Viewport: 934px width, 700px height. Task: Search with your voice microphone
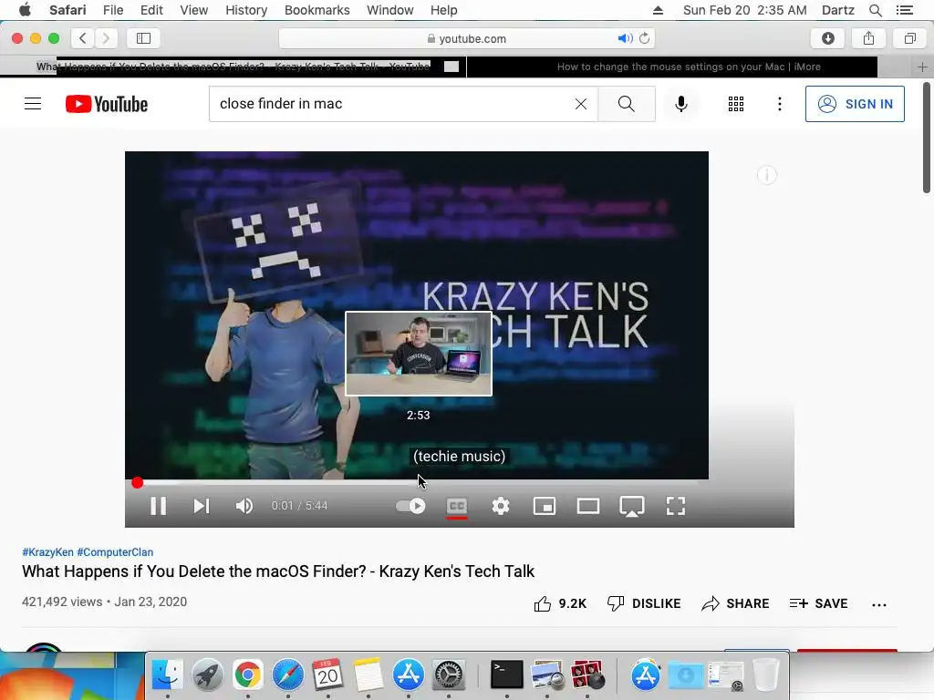tap(680, 104)
